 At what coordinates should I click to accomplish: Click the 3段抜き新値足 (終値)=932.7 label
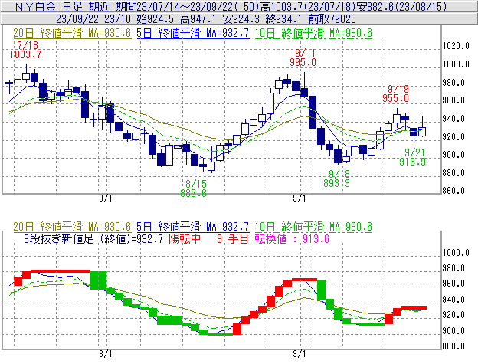tap(93, 238)
